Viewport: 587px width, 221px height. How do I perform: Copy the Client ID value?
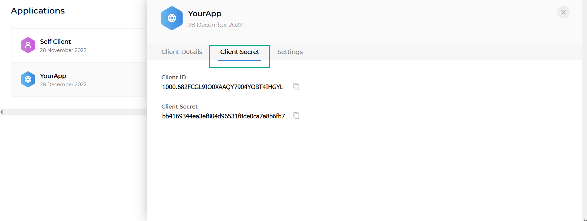point(296,86)
